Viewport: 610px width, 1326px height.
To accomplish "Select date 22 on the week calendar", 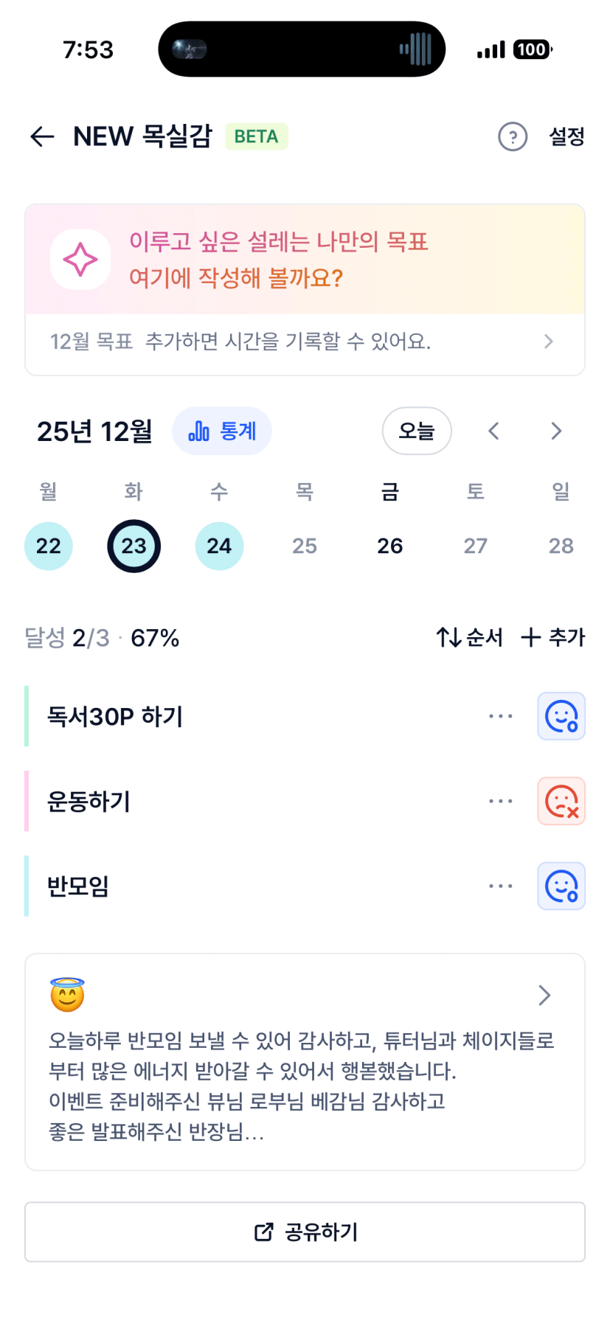I will [49, 546].
